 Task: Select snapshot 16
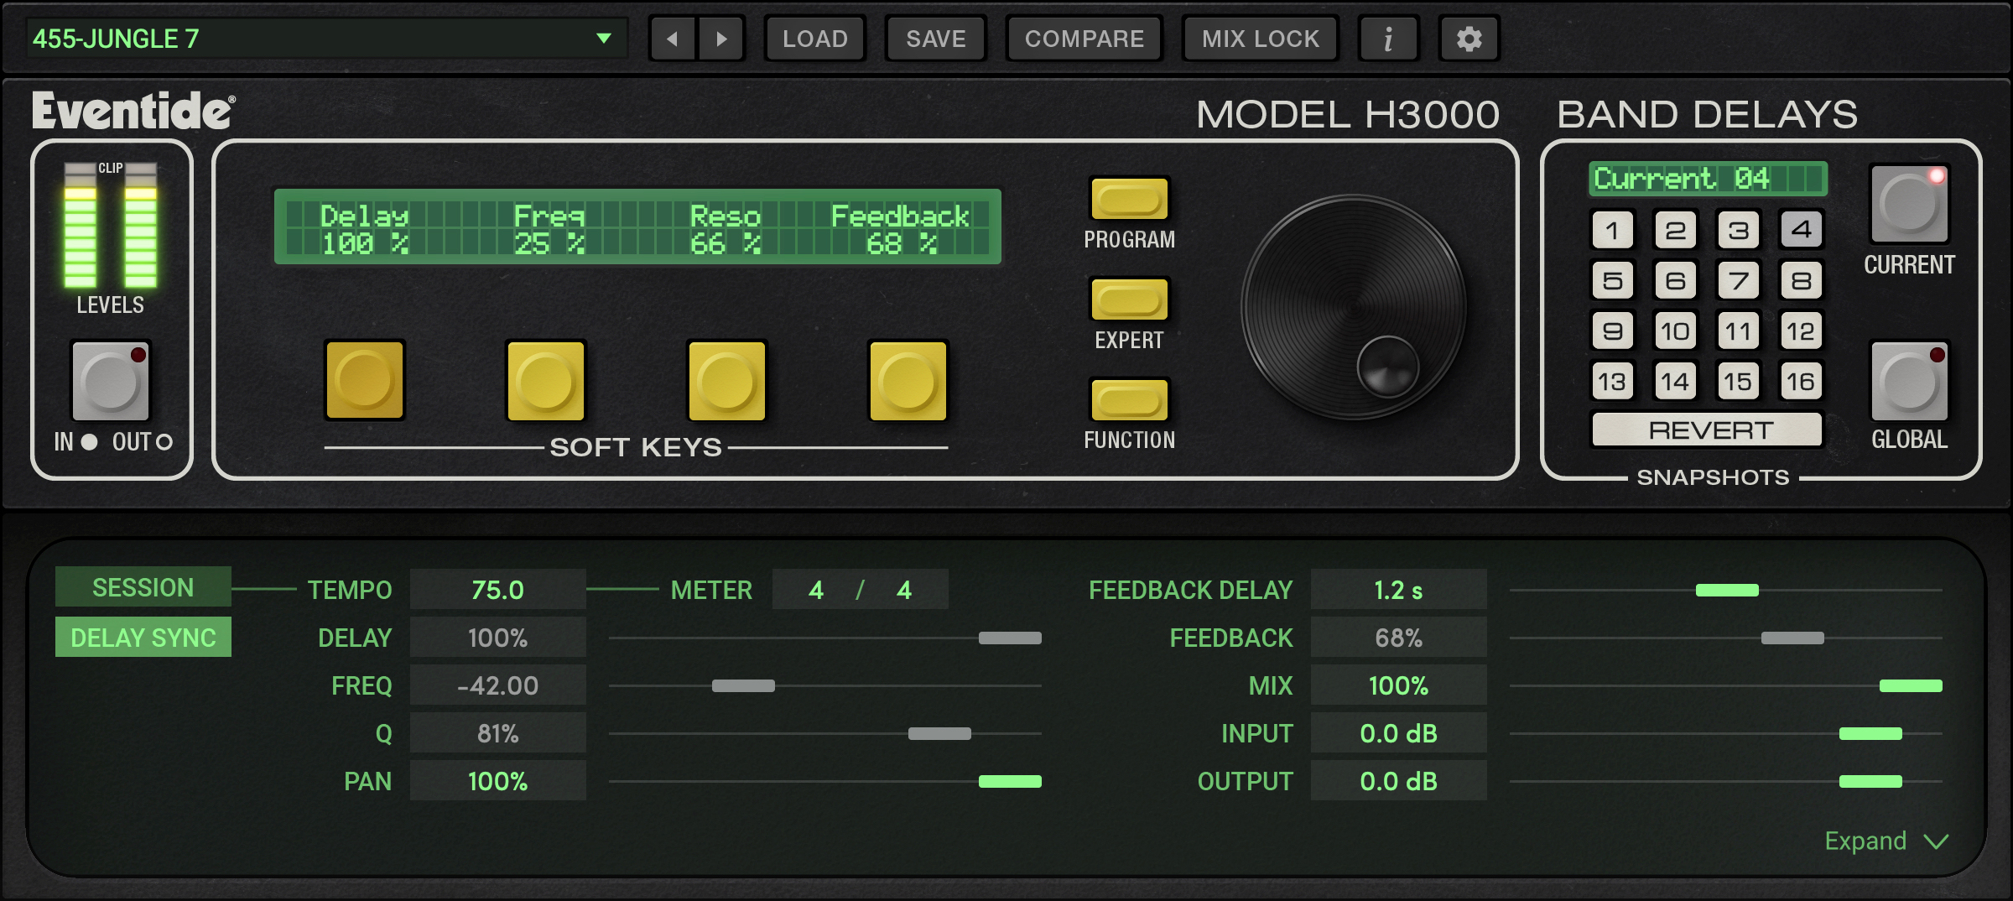tap(1801, 382)
